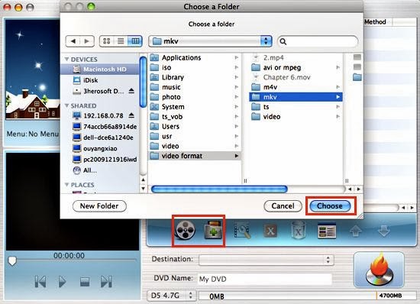Viewport: 420px width, 304px height.
Task: Click the search input field
Action: (x=318, y=41)
